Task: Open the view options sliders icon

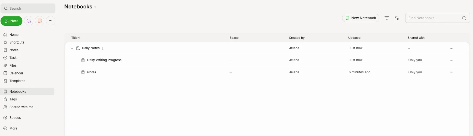Action: tap(397, 18)
